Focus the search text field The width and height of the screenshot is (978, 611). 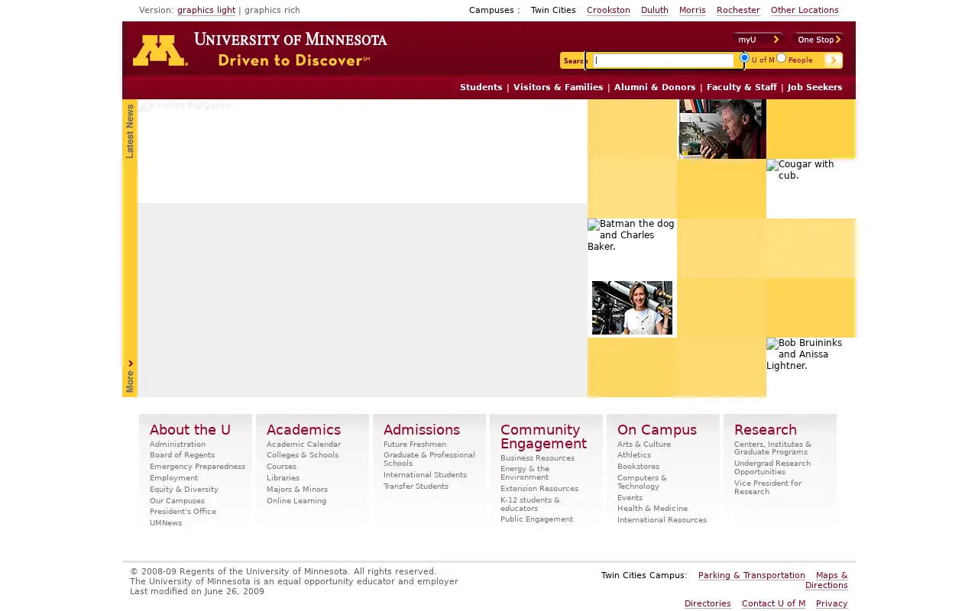664,60
